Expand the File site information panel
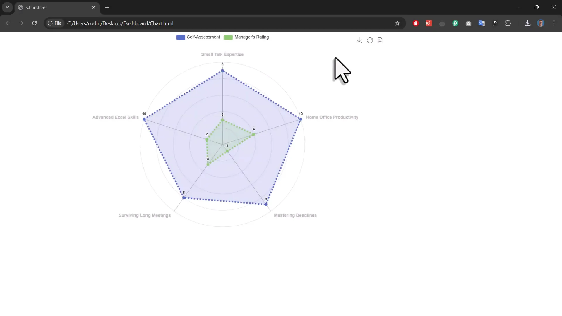This screenshot has width=562, height=316. click(54, 23)
